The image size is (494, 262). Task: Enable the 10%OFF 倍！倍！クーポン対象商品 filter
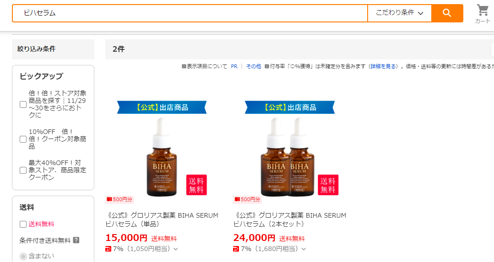point(23,139)
